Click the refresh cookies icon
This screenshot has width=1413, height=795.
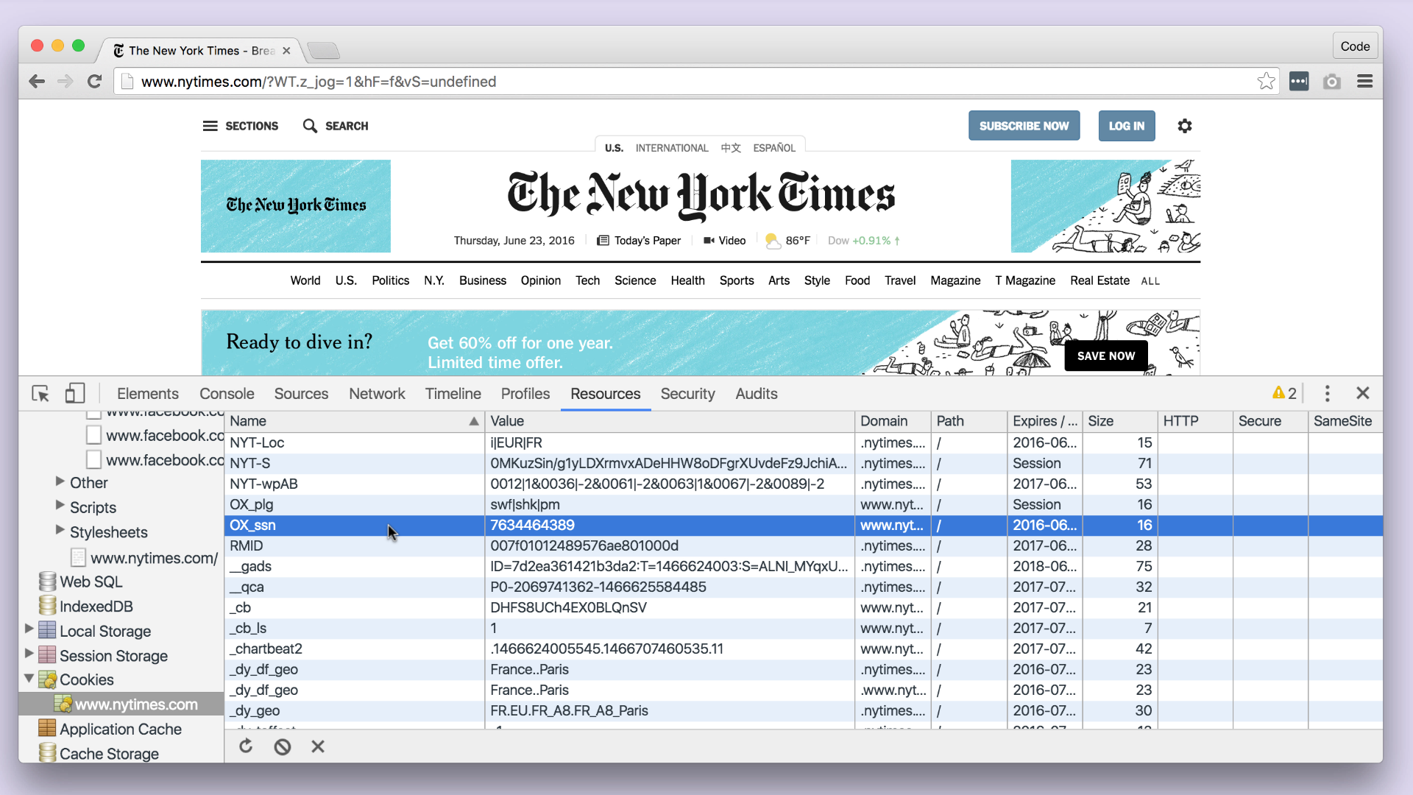(x=247, y=746)
